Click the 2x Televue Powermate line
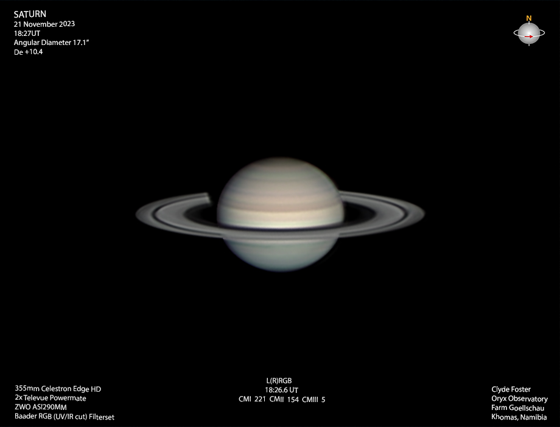 (x=51, y=398)
